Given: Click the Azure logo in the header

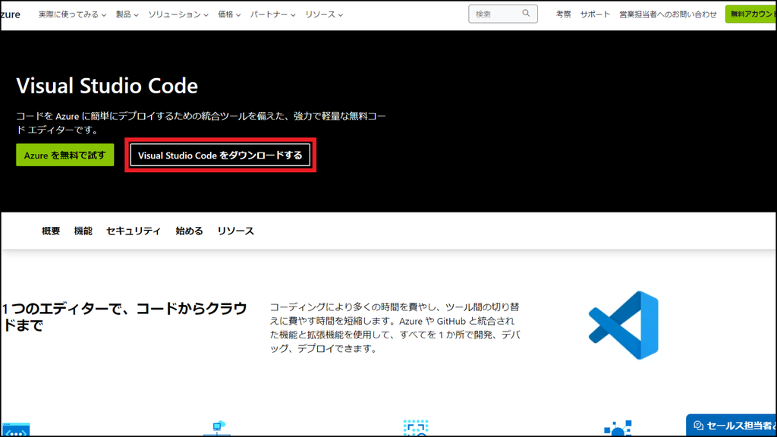Looking at the screenshot, I should pos(10,14).
